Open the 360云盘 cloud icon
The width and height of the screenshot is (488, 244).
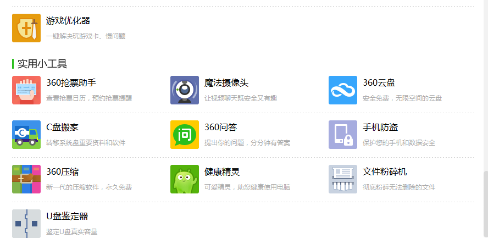click(343, 90)
